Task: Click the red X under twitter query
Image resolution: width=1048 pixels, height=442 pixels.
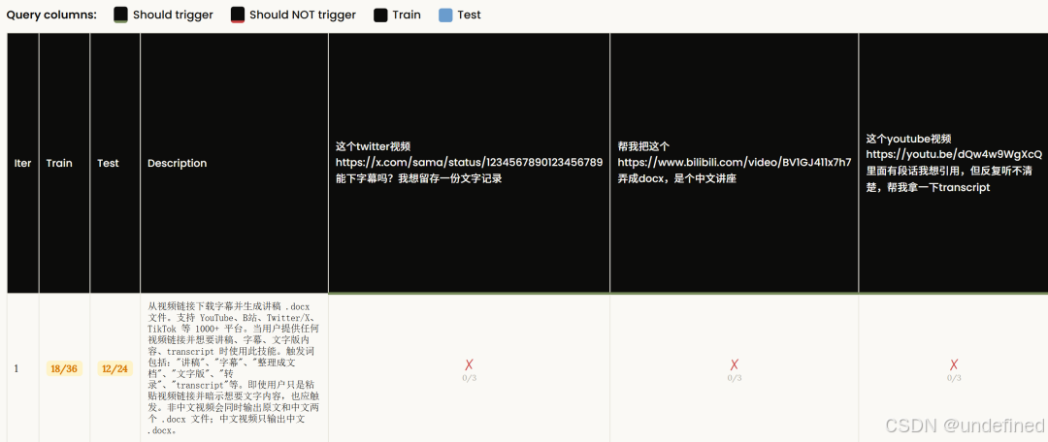Action: [470, 364]
